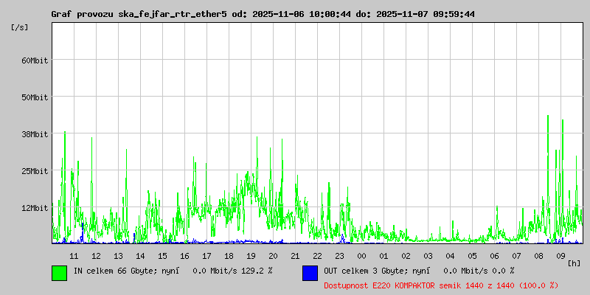The width and height of the screenshot is (590, 295).
Task: Pick hour 06 on the time axis
Action: [494, 255]
